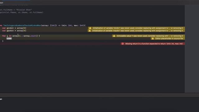
Task: Click warning icon for Editor placeholder message
Action: [x=153, y=39]
